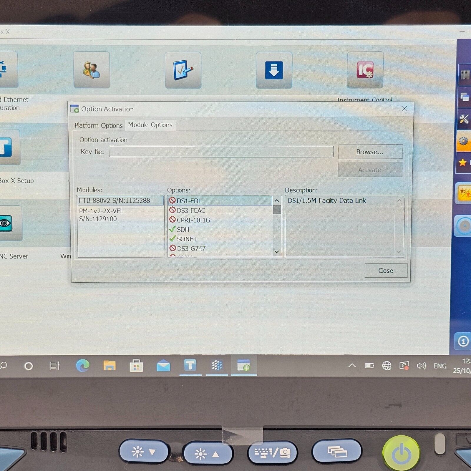Image resolution: width=471 pixels, height=471 pixels.
Task: Open File Explorer from taskbar
Action: point(110,366)
